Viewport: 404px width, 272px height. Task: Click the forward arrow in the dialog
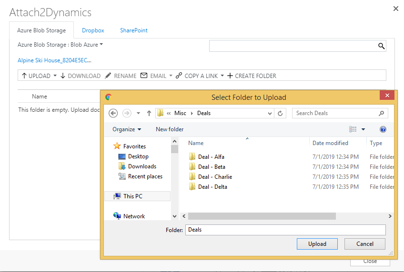pyautogui.click(x=127, y=113)
